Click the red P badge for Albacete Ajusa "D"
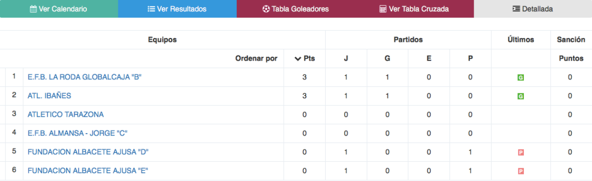This screenshot has height=181, width=592. (x=520, y=152)
